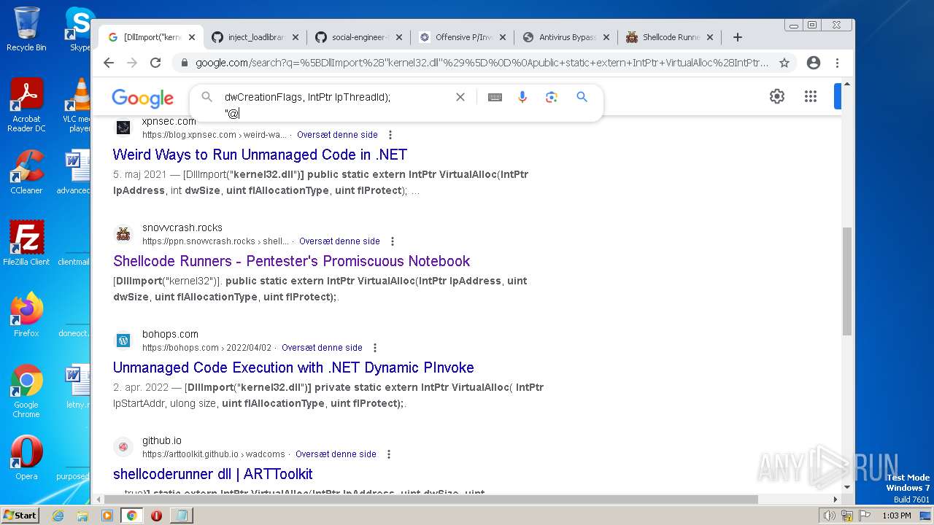This screenshot has height=525, width=934.
Task: Open Chrome three-dot menu
Action: [838, 63]
